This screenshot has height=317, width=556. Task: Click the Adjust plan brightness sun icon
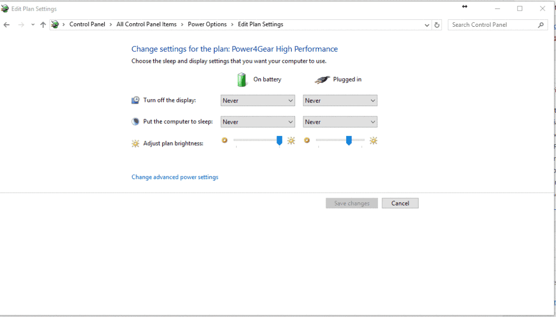point(135,144)
